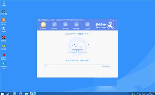The height and width of the screenshot is (95, 155).
Task: Click the 'formatting partition' status message
Action: [77, 61]
